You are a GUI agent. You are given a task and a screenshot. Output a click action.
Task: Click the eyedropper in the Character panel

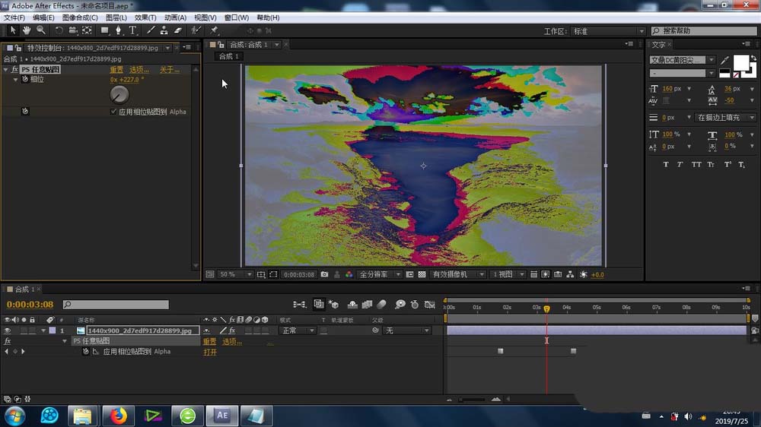[724, 60]
